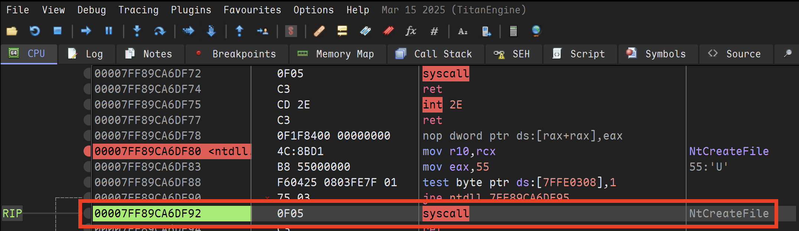Open the Scylla plugin icon
Image resolution: width=799 pixels, height=231 pixels.
[291, 31]
